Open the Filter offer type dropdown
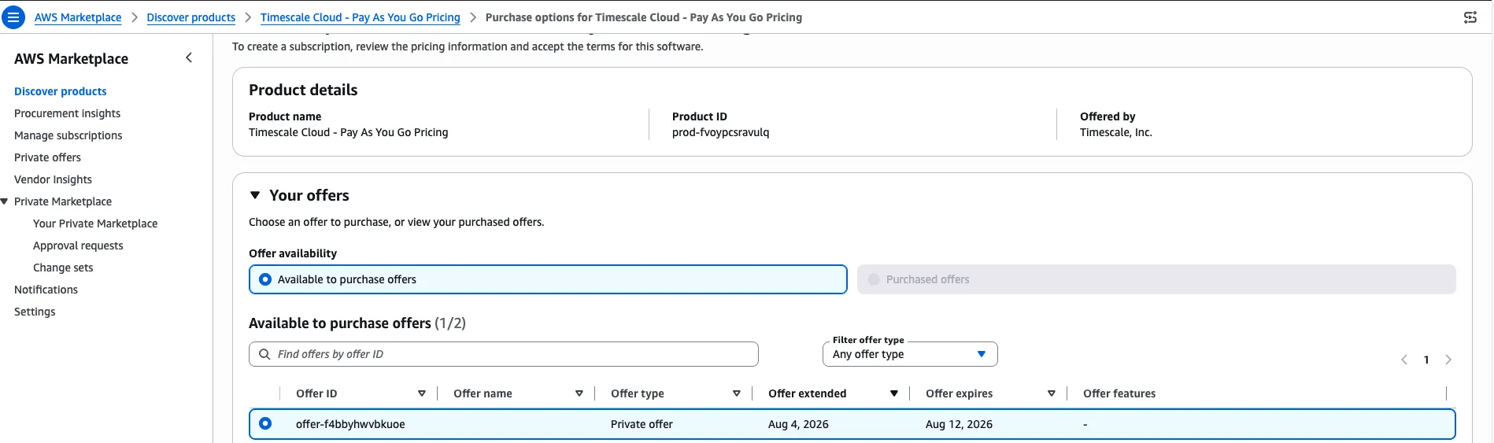Screen dimensions: 1494x443 (910, 354)
